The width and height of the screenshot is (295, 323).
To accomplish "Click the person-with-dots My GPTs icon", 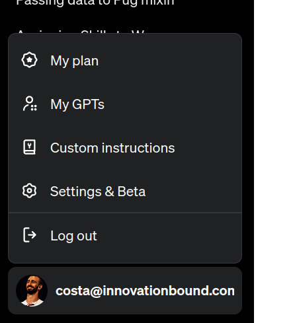I will click(x=30, y=104).
